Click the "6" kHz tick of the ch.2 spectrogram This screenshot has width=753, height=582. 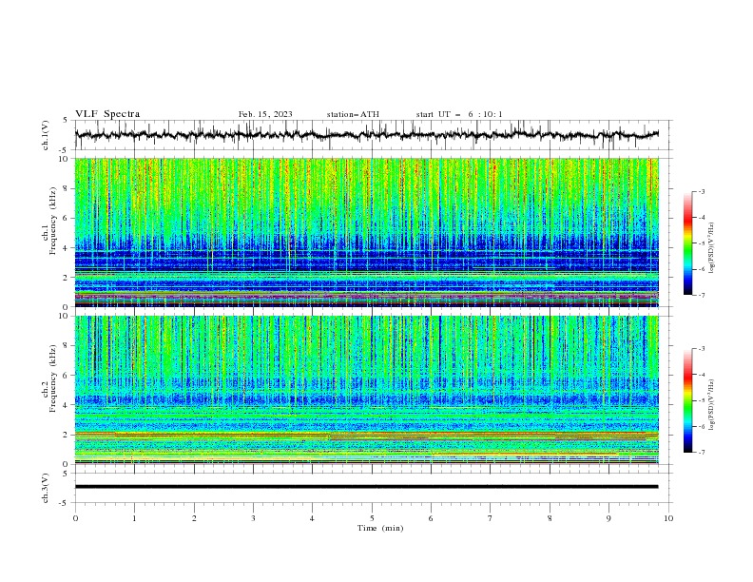[67, 375]
